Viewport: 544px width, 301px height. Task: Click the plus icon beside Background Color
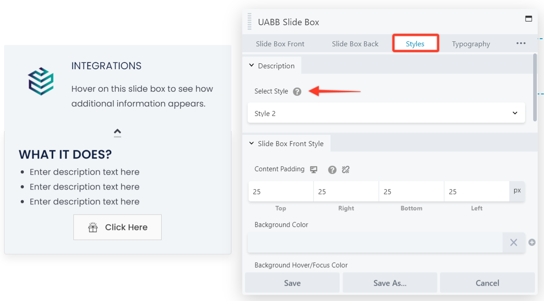[532, 243]
